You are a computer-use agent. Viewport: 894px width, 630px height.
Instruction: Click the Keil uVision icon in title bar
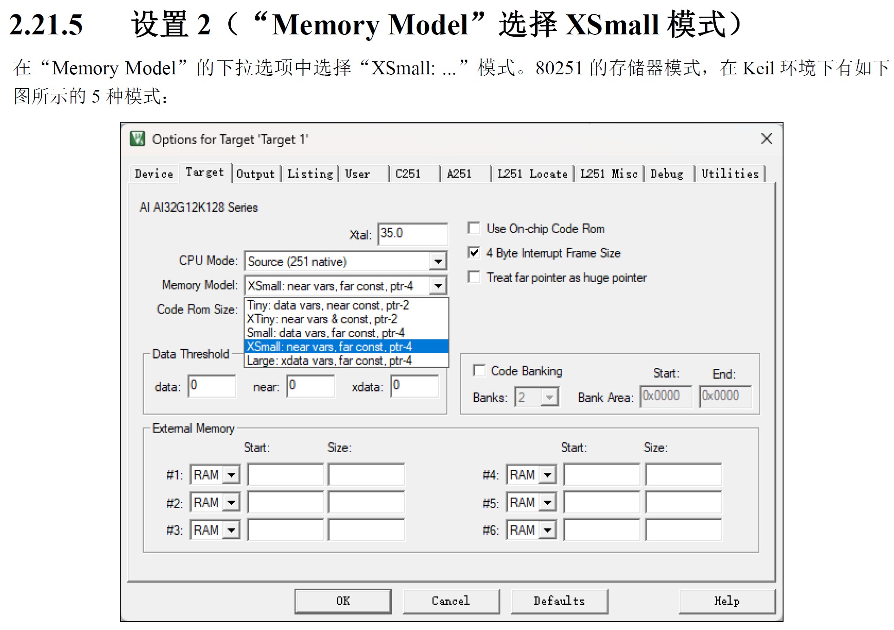(x=137, y=138)
